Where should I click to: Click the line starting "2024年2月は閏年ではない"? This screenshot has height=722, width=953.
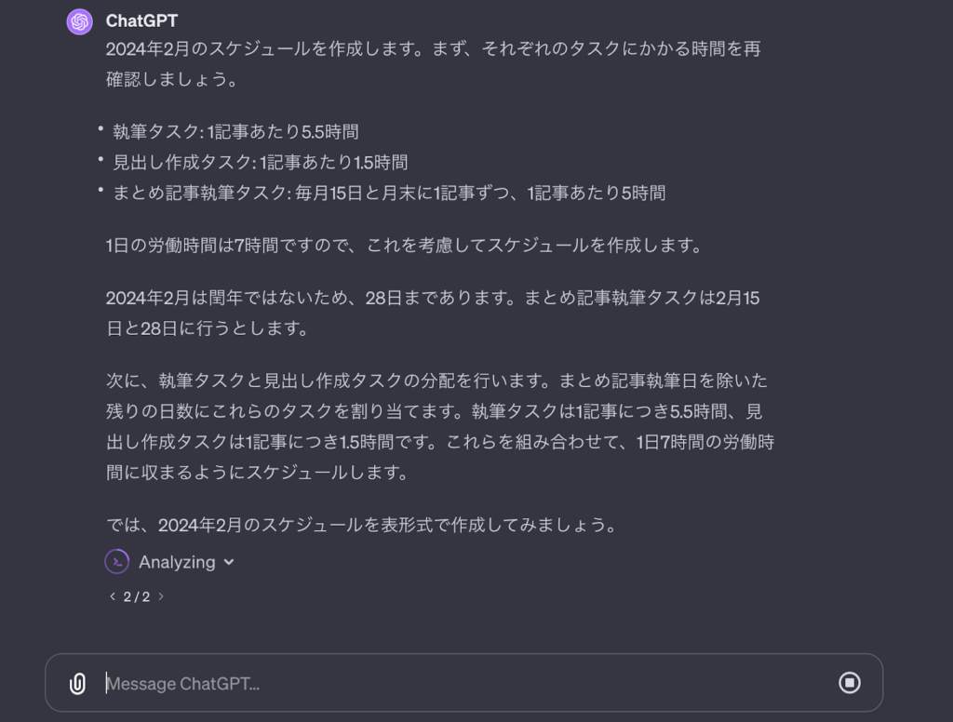pos(433,298)
